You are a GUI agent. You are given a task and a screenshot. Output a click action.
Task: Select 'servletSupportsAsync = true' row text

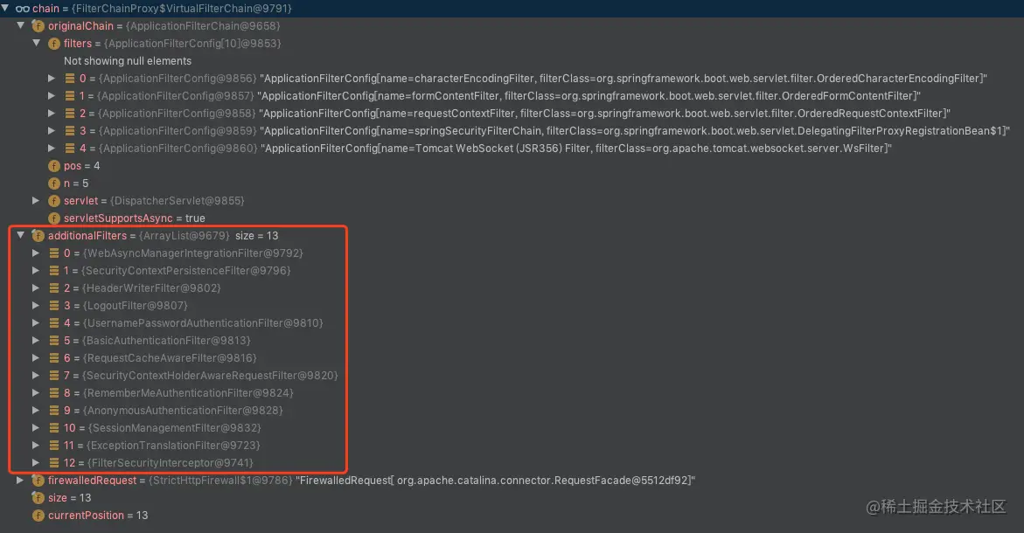(x=134, y=218)
